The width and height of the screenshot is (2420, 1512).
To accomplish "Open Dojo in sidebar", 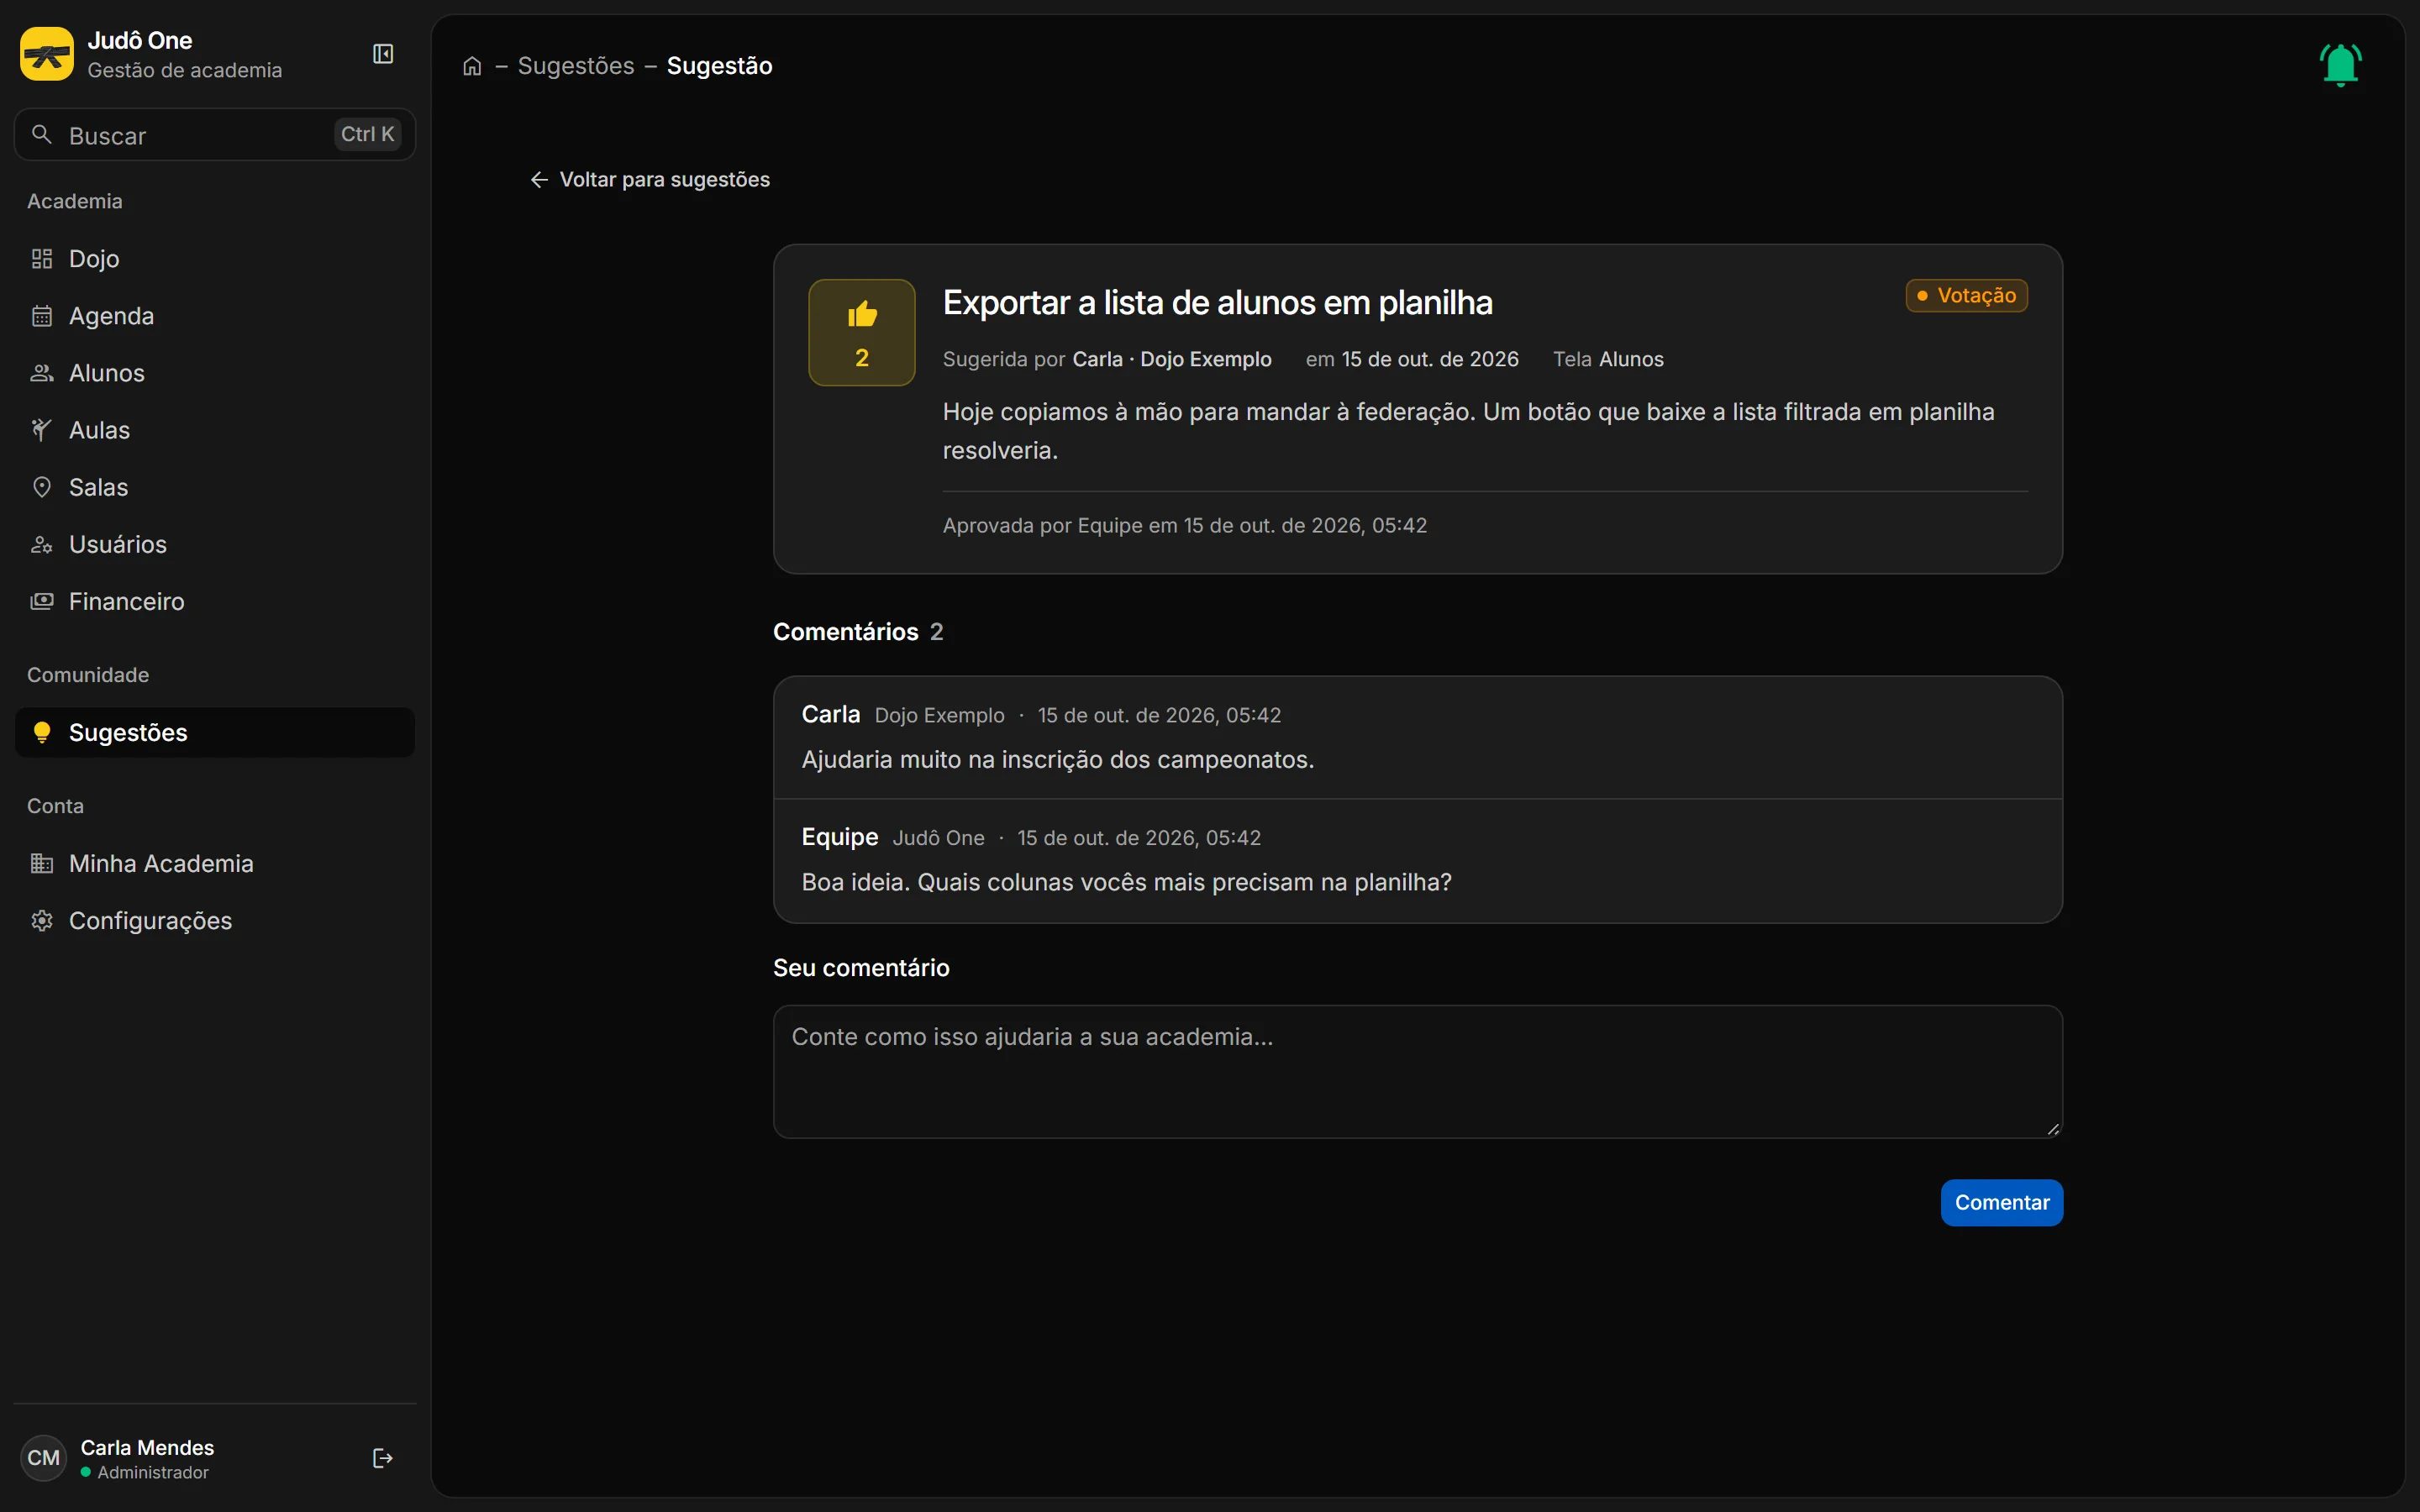I will point(215,259).
